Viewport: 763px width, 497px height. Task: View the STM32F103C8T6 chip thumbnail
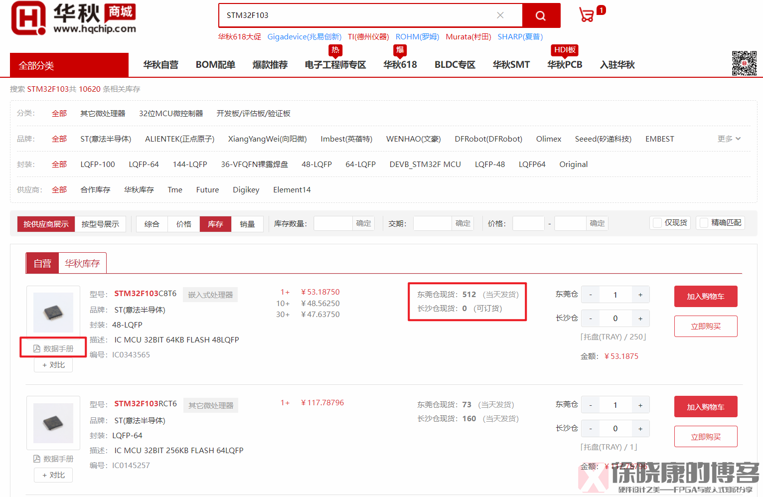tap(53, 313)
